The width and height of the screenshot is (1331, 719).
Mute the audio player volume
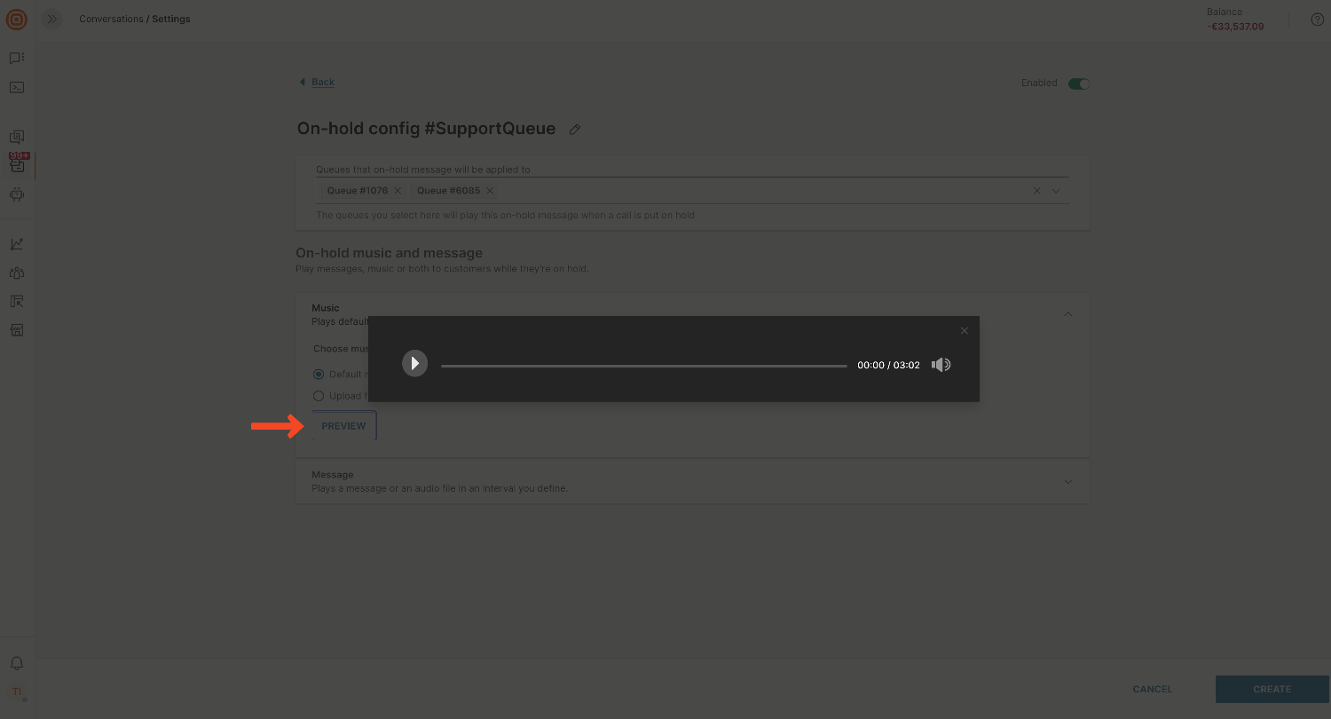(941, 365)
